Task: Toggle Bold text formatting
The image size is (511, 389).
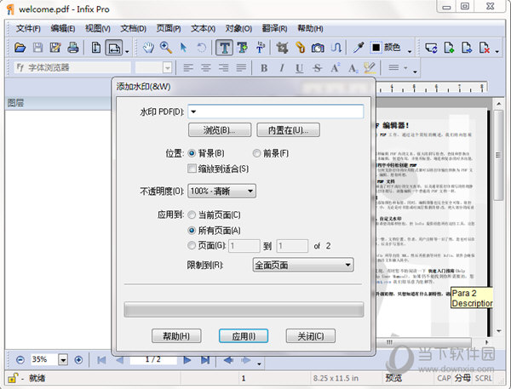Action: [264, 68]
